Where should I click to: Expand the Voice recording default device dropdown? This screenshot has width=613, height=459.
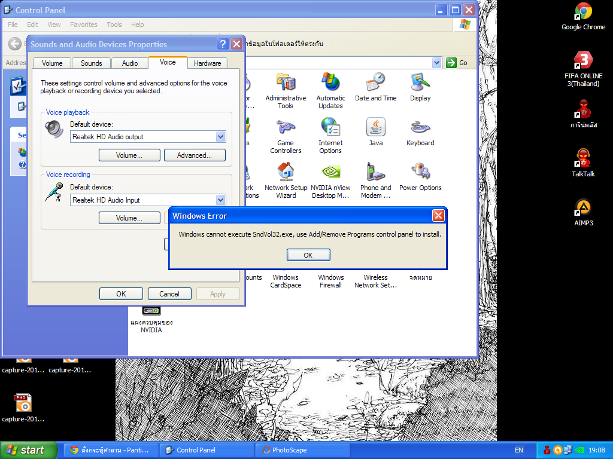click(x=220, y=200)
